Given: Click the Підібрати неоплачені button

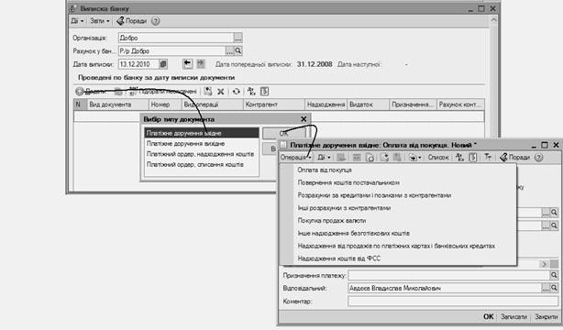Looking at the screenshot, I should (163, 92).
